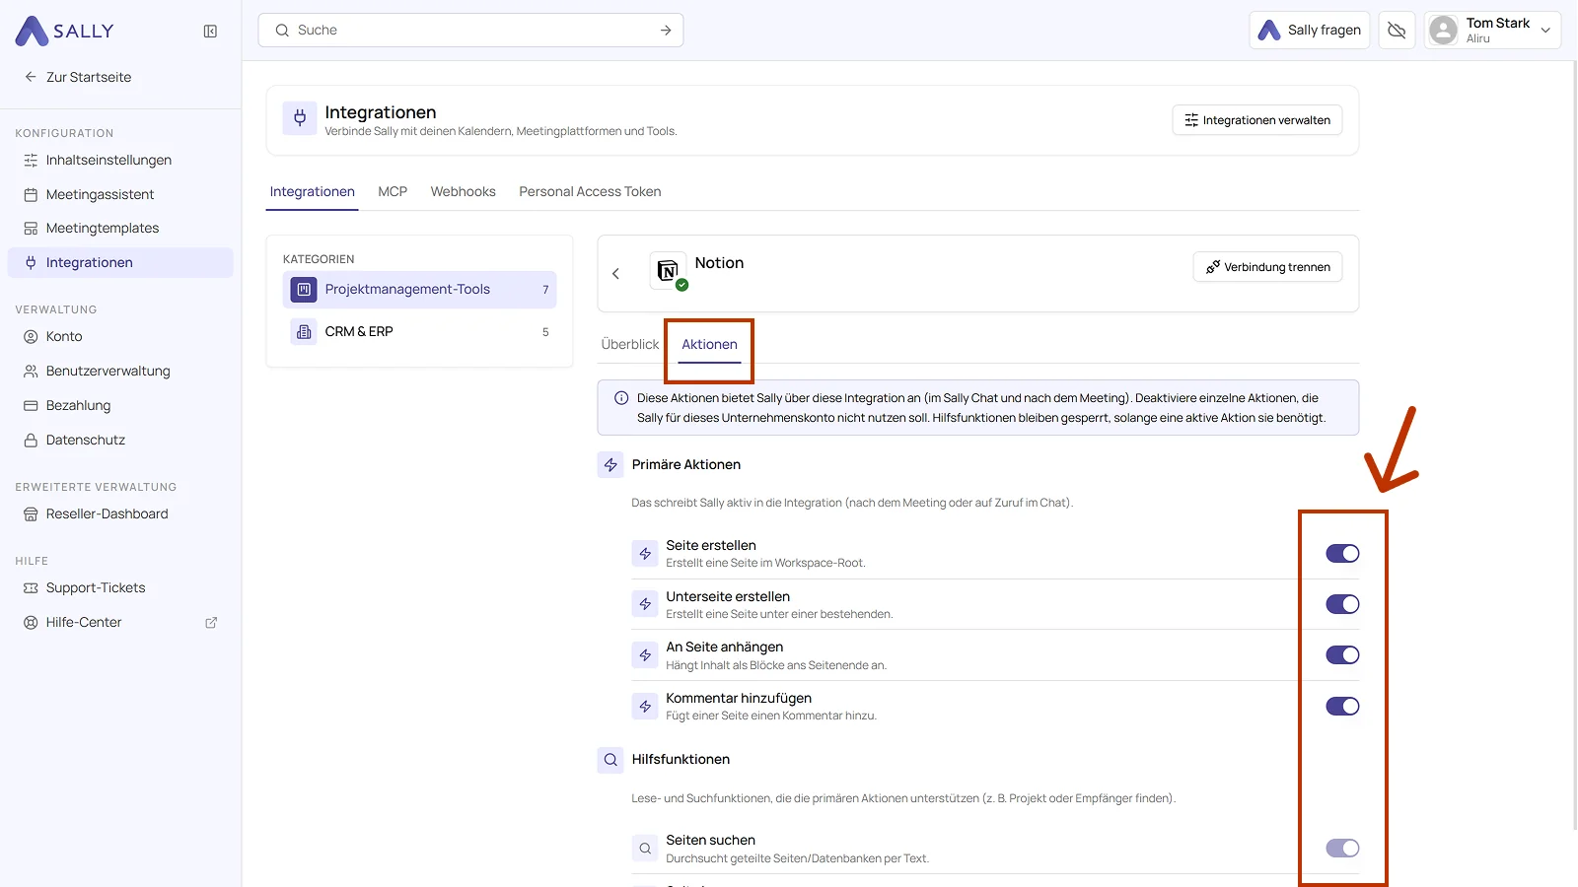1578x887 pixels.
Task: Open Meetingtemplates in sidebar
Action: (120, 229)
